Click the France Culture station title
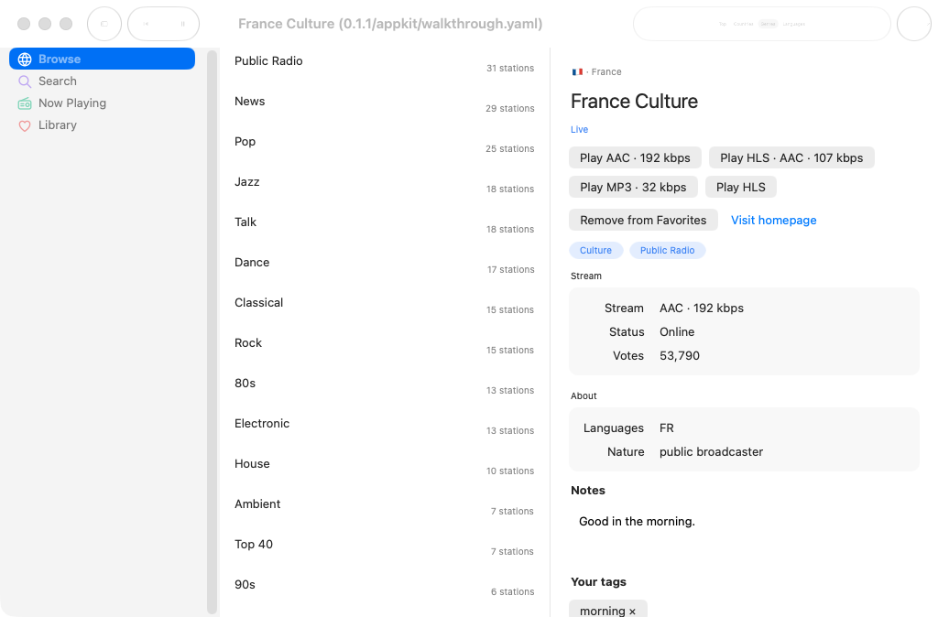The height and width of the screenshot is (617, 938). [x=634, y=101]
